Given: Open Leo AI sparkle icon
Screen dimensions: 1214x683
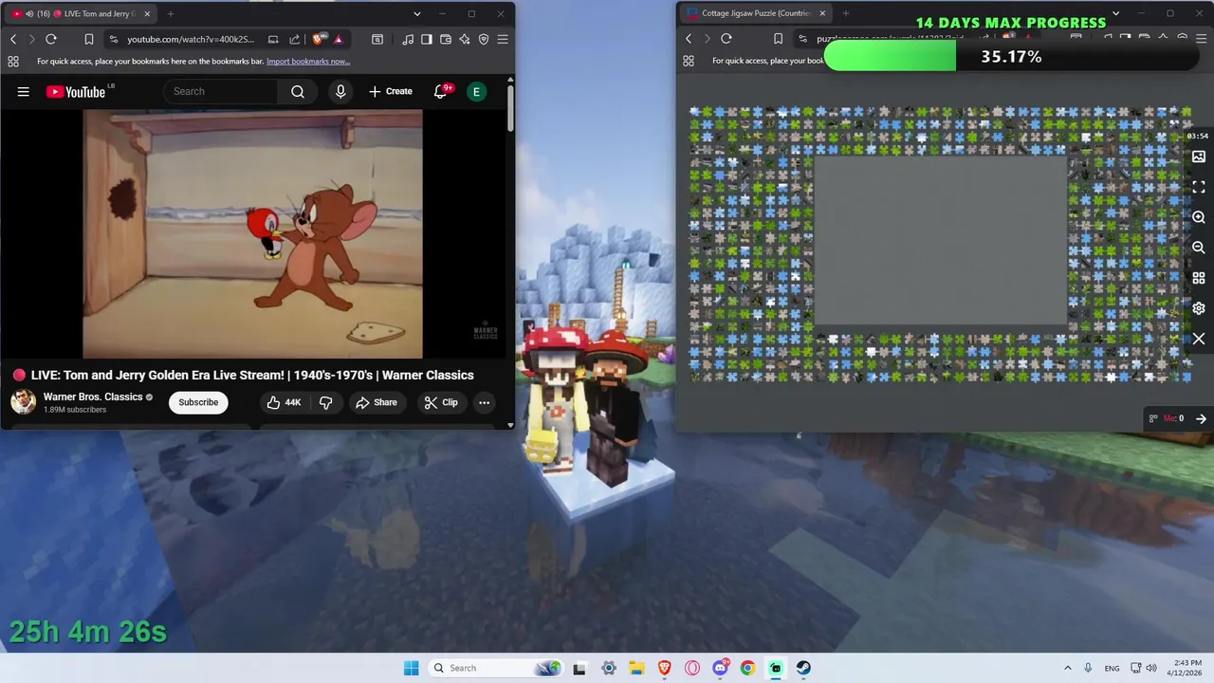Looking at the screenshot, I should click(465, 39).
